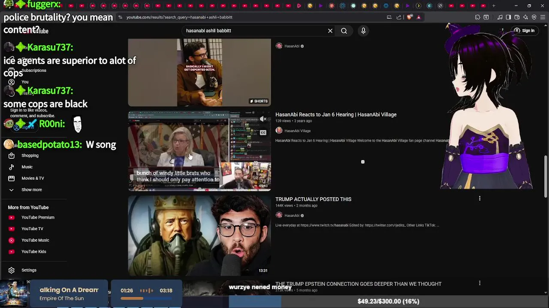The height and width of the screenshot is (308, 549).
Task: Open the Trump thumbnail with 13:31 duration
Action: click(x=199, y=236)
